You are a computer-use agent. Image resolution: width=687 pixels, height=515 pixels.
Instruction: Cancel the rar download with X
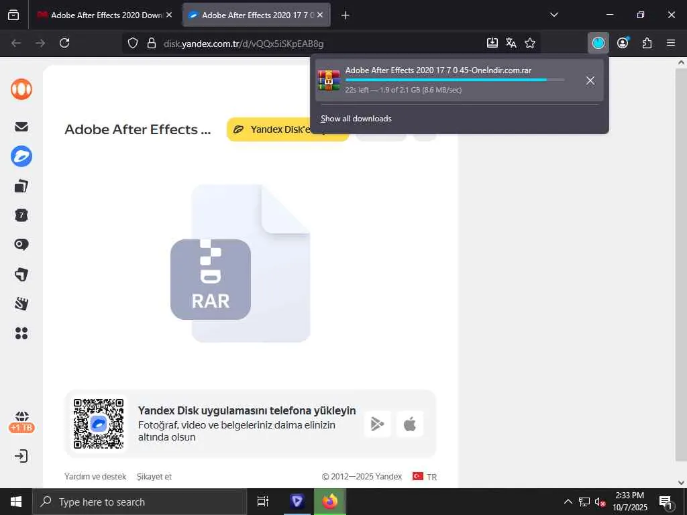point(590,80)
